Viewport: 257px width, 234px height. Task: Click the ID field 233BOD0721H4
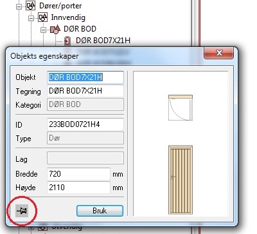tap(85, 124)
